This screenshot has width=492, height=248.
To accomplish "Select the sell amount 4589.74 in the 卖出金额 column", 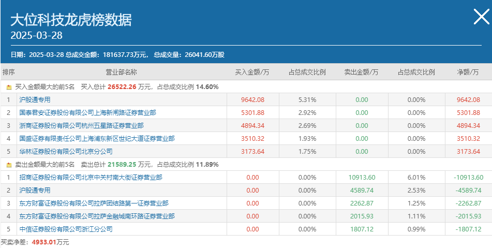I will click(362, 190).
